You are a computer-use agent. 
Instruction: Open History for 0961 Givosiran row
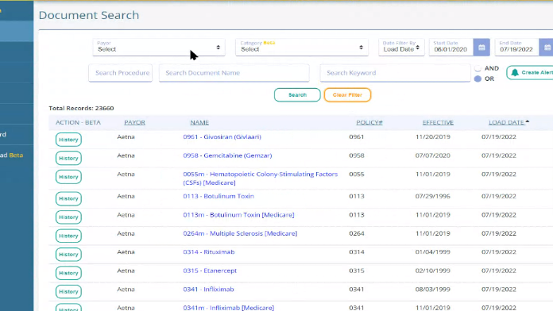click(68, 140)
